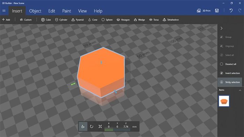244x137 pixels.
Task: Insert a Hexagon shape
Action: [123, 20]
